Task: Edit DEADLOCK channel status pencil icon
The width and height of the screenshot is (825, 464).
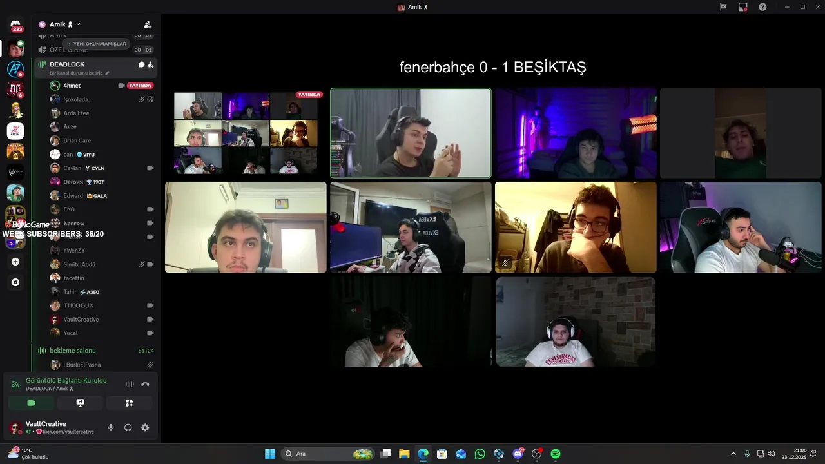Action: click(x=108, y=73)
